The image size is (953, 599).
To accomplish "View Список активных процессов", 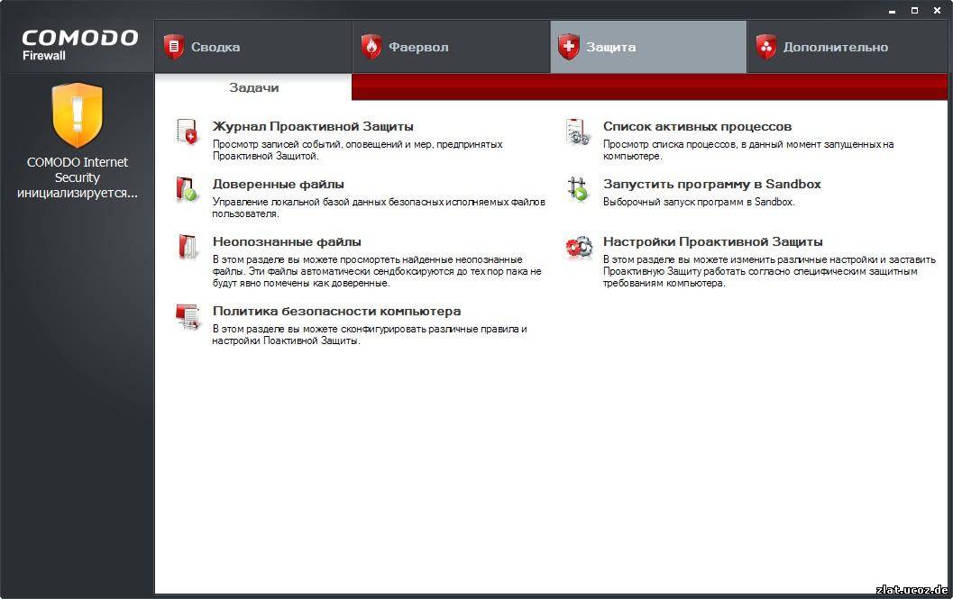I will (x=697, y=126).
